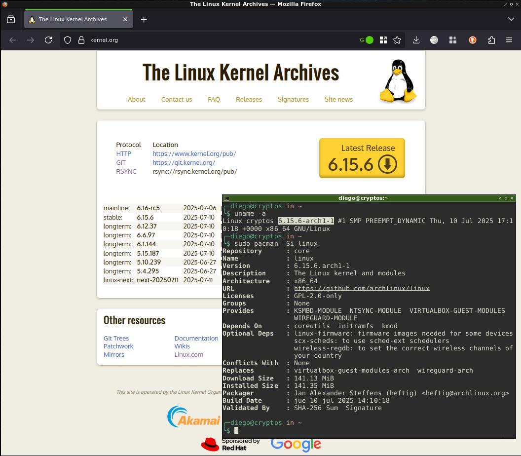Screen dimensions: 521x456
Task: Click longterm version 6.6.97
Action: pyautogui.click(x=146, y=235)
